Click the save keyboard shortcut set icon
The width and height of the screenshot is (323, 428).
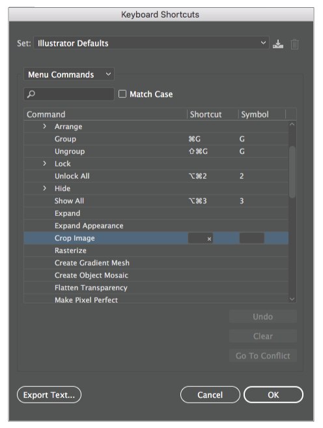click(278, 44)
